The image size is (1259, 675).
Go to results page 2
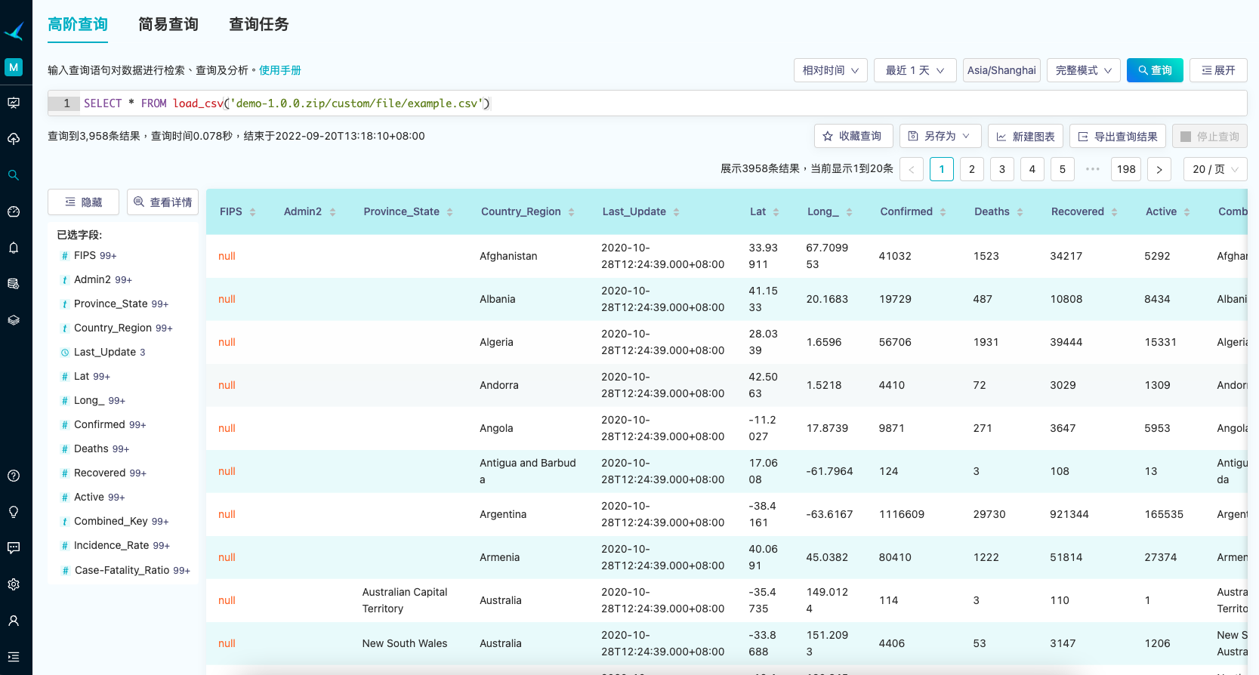pos(972,169)
